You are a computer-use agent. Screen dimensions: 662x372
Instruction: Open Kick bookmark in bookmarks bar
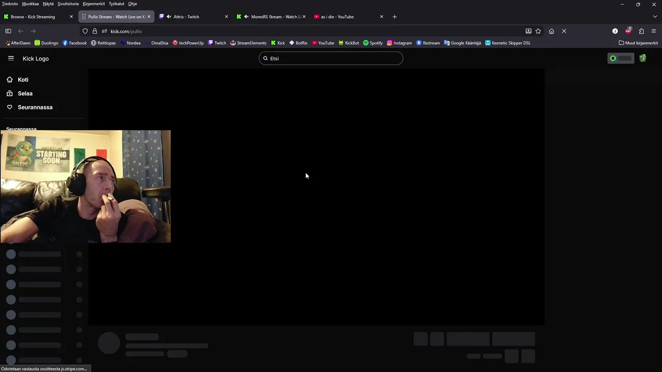point(278,43)
